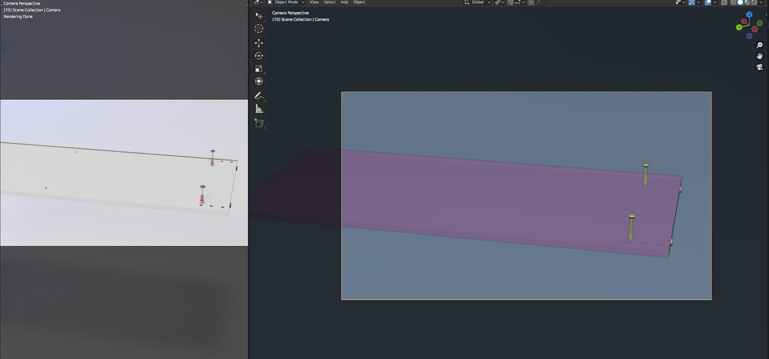
Task: Click the Zoom magnifier in viewport sidebar
Action: coord(759,45)
